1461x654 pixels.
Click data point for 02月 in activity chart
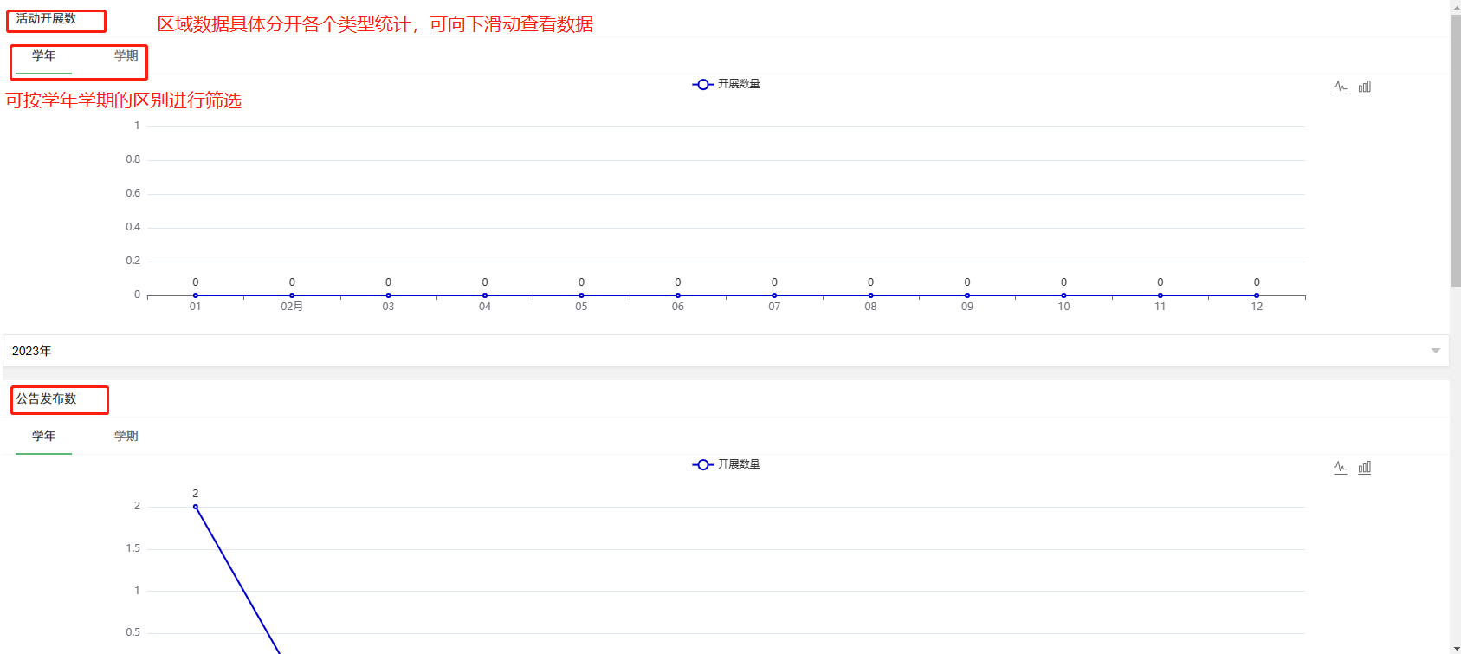[292, 295]
